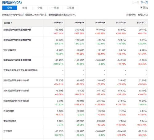
Task: Click the 280.90亿 value
Action: (x=80, y=30)
